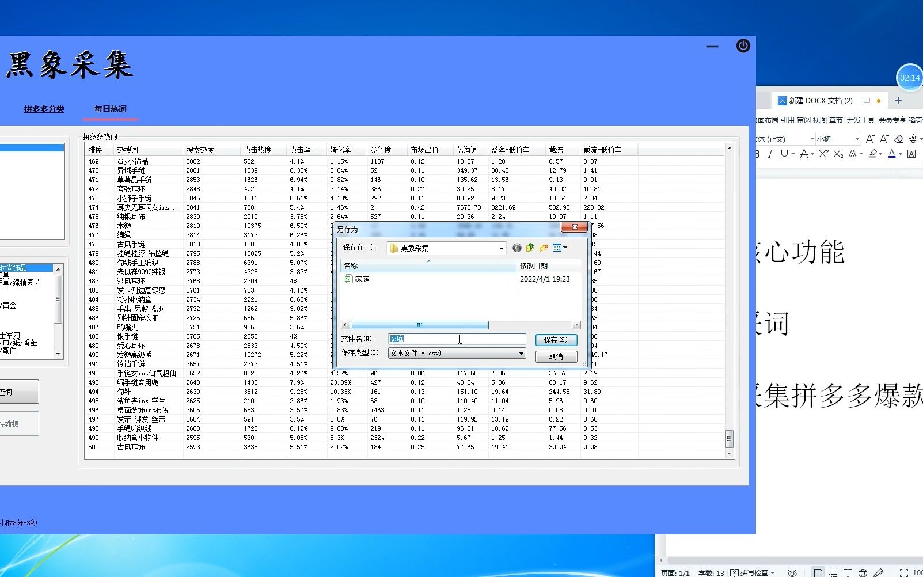Viewport: 923px width, 577px height.
Task: Expand the font color dropdown arrow in WPS
Action: click(900, 154)
